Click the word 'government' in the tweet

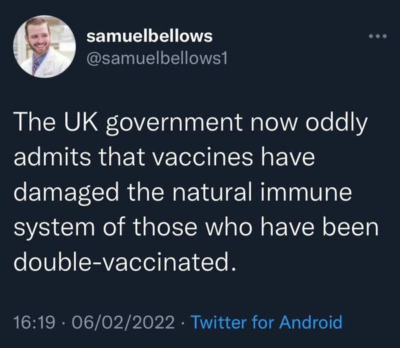tap(174, 125)
